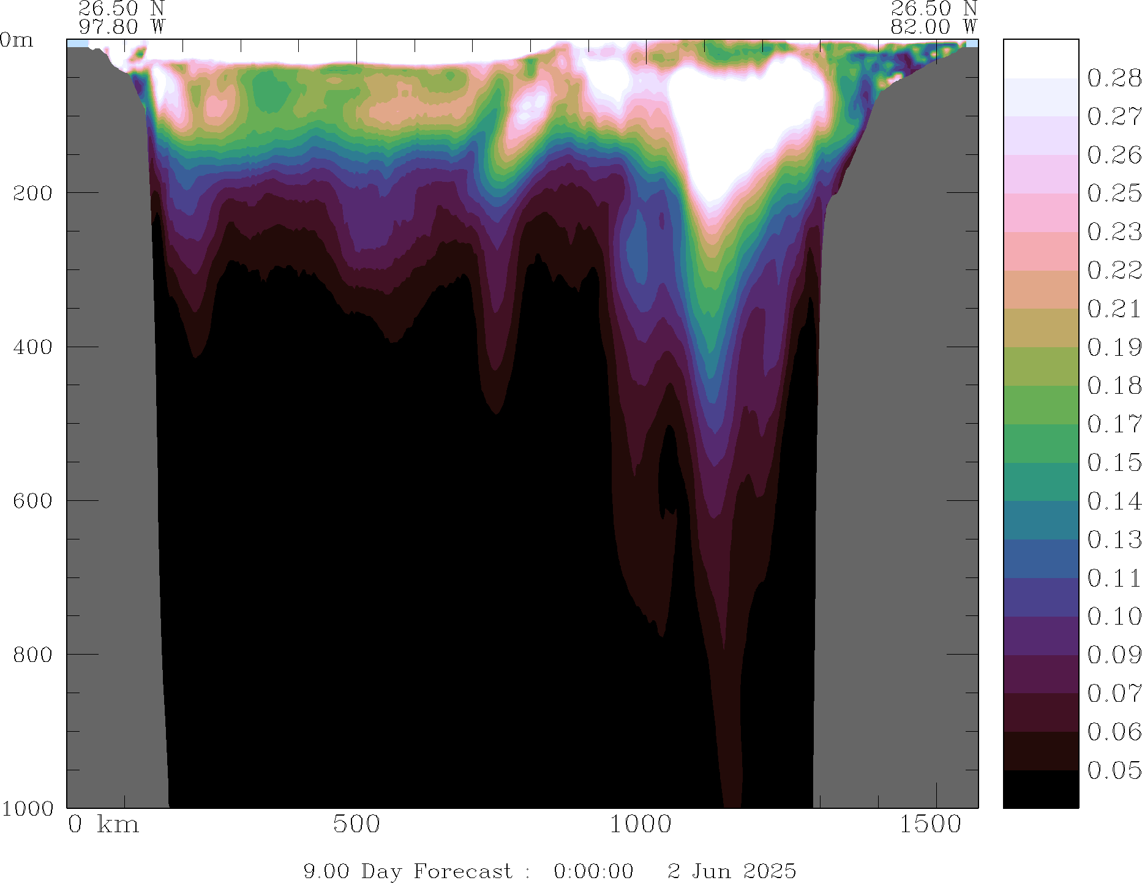1142x883 pixels.
Task: Click the black swatch at colorbar bottom
Action: (x=1040, y=789)
